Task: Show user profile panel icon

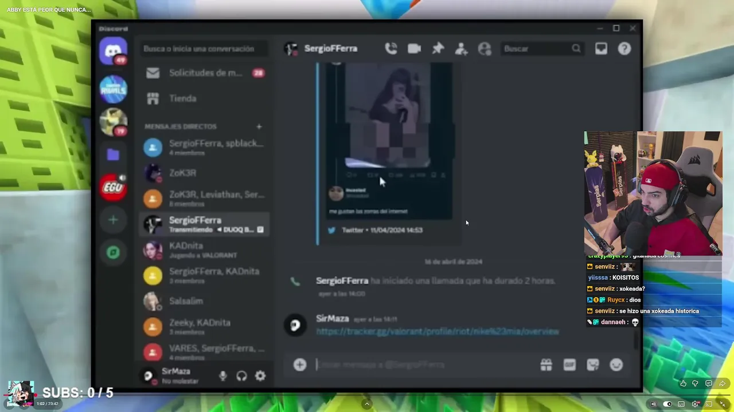Action: [485, 49]
